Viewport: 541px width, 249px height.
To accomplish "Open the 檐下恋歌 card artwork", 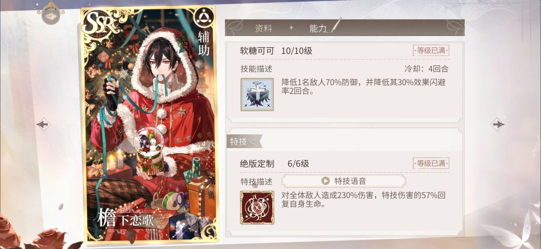I will coord(149,124).
